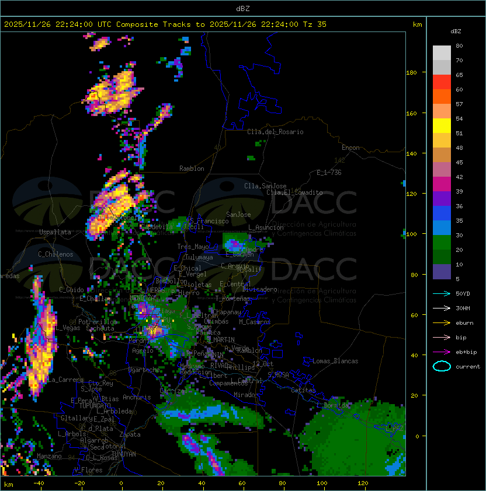The image size is (486, 491).
Task: Click the 'S_MARTIN' map label
Action: coord(221,340)
